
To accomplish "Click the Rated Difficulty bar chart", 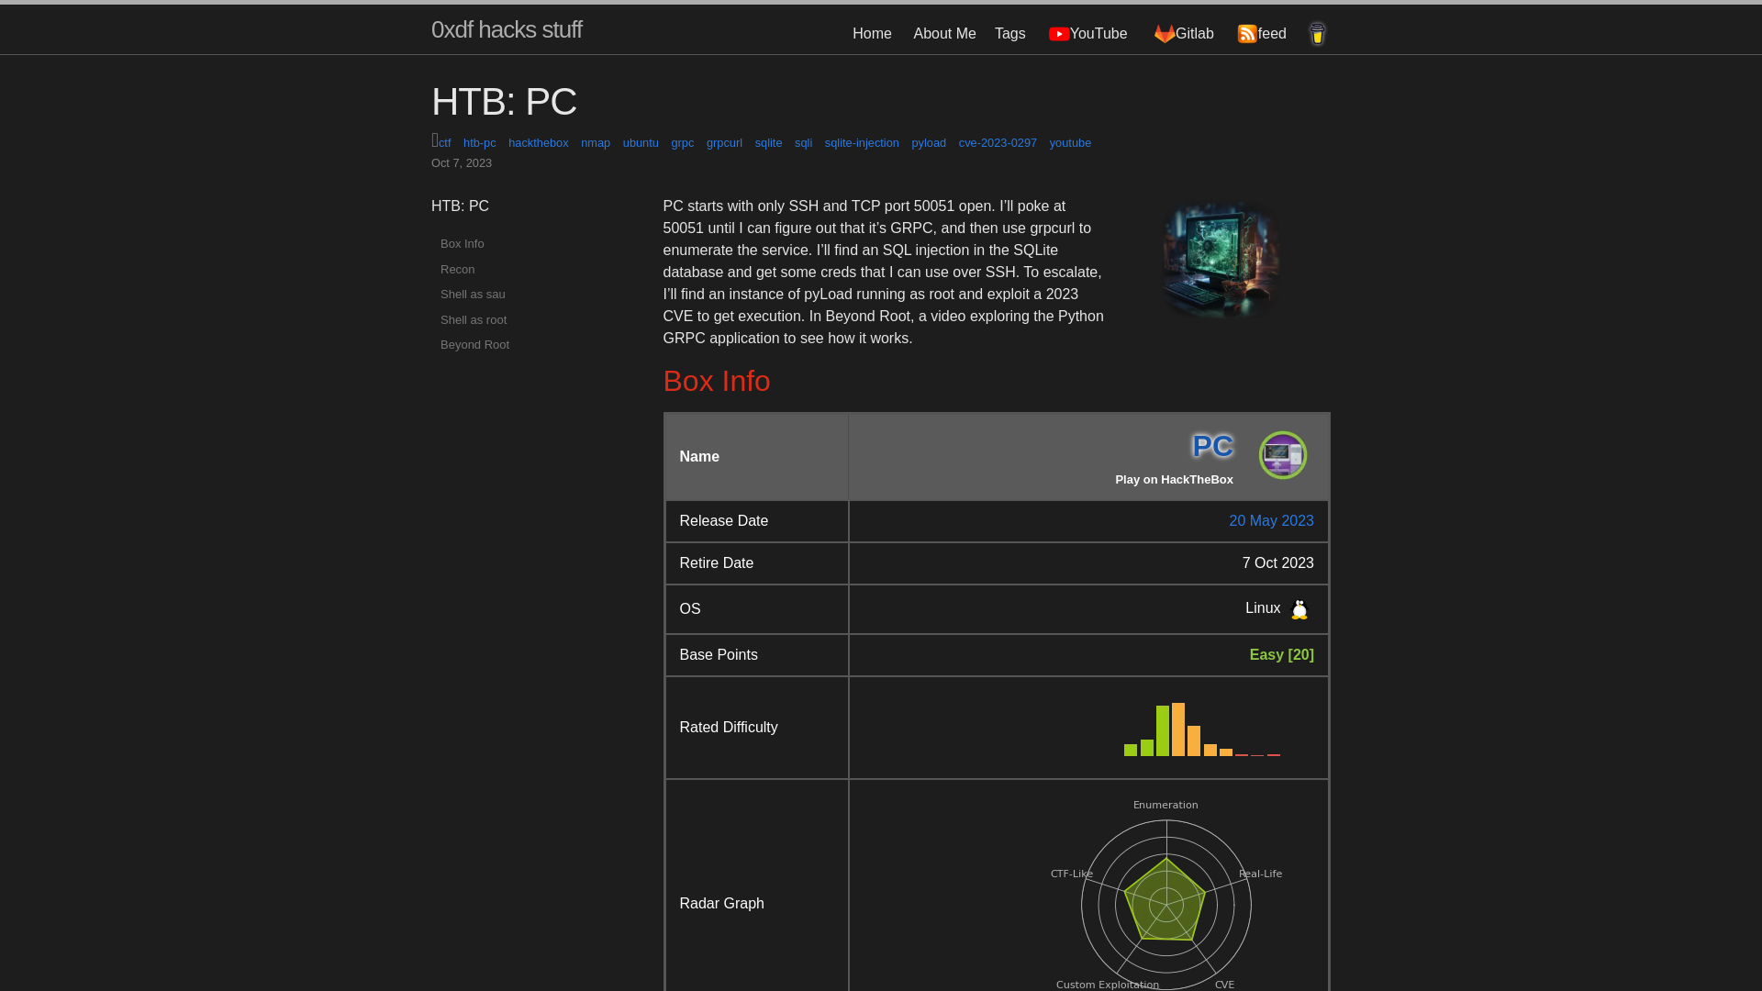I will pyautogui.click(x=1202, y=729).
